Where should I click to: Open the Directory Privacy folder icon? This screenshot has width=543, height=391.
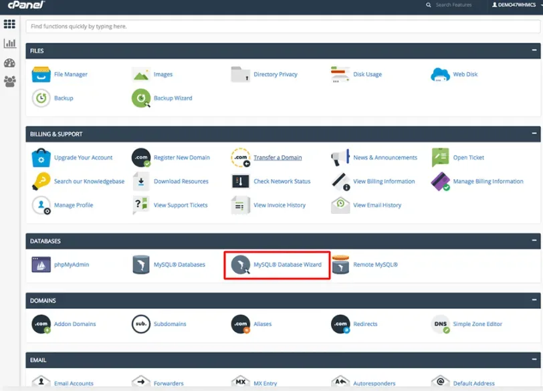240,74
